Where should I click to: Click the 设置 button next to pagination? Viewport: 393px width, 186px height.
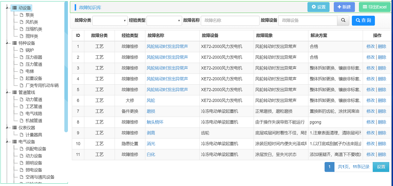click(x=381, y=167)
